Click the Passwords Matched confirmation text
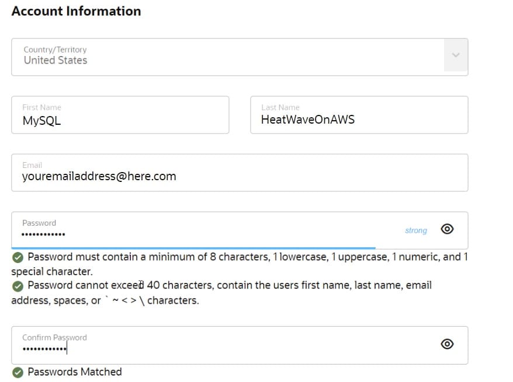The image size is (513, 382). [x=74, y=372]
